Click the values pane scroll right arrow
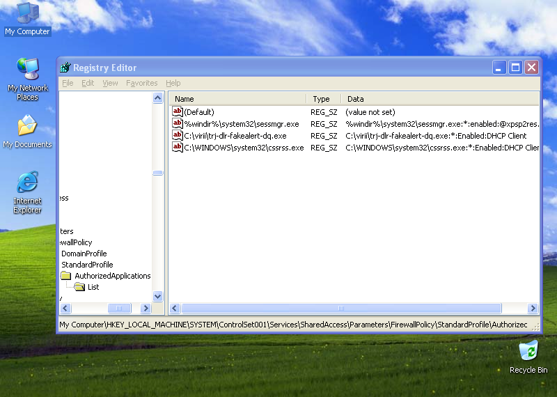This screenshot has width=557, height=397. pyautogui.click(x=533, y=308)
